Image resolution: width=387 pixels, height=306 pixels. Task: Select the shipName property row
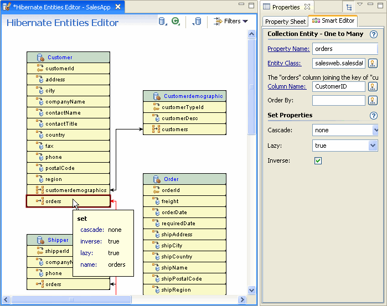click(184, 268)
